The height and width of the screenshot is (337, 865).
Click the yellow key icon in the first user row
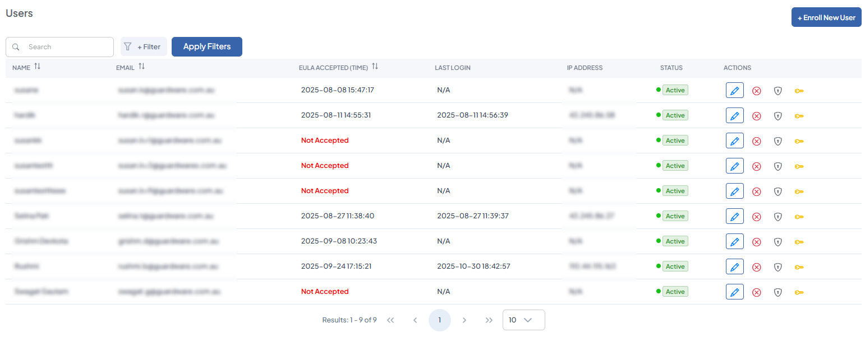[799, 91]
